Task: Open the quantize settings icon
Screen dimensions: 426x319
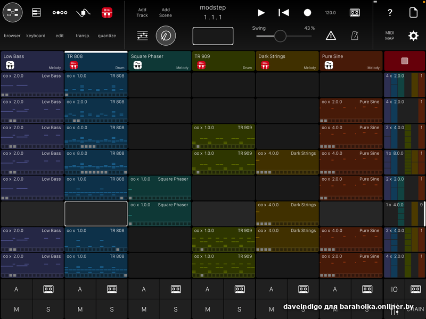Action: pyautogui.click(x=107, y=13)
